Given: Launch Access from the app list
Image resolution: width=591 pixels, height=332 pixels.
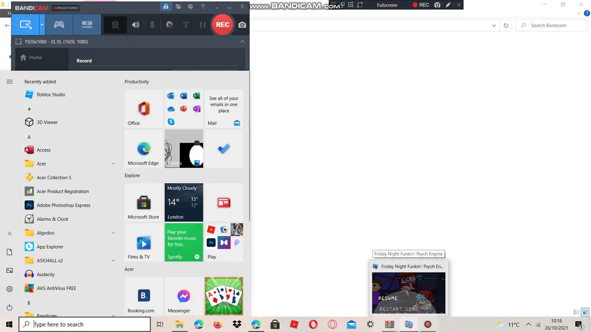Looking at the screenshot, I should 43,150.
